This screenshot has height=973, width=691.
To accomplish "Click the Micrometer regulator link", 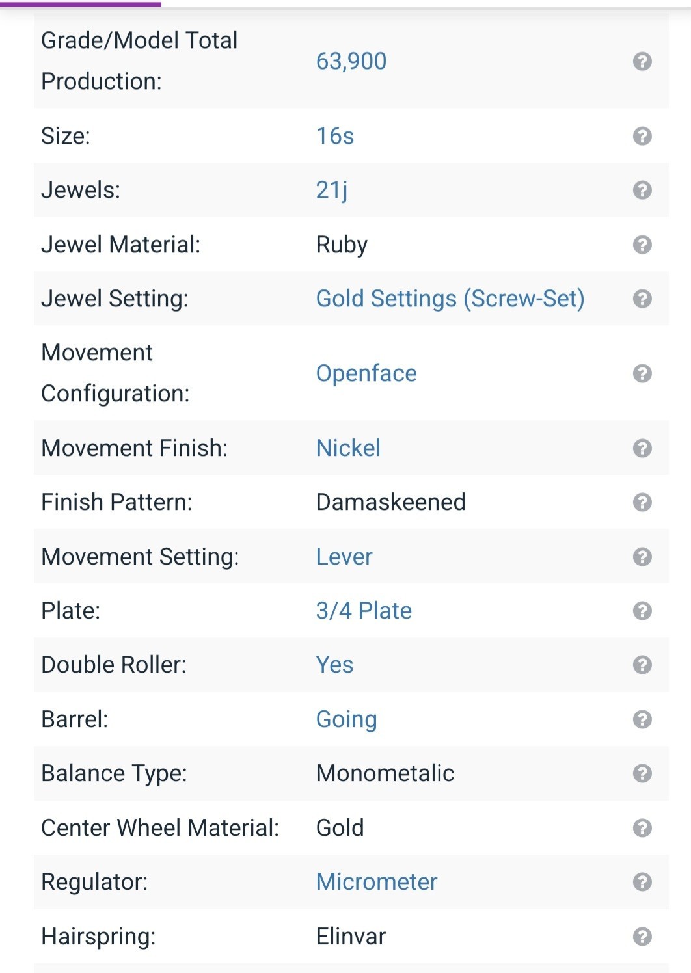I will point(377,882).
